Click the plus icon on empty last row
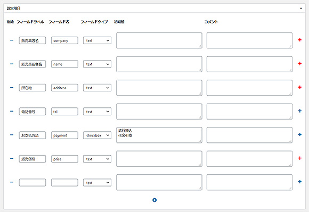 300,182
